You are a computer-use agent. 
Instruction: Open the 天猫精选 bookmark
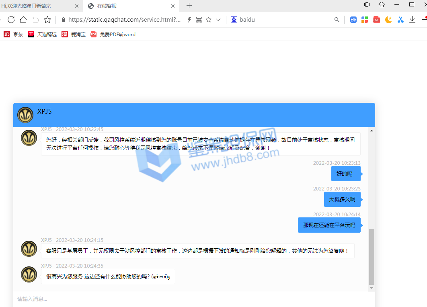coord(42,35)
